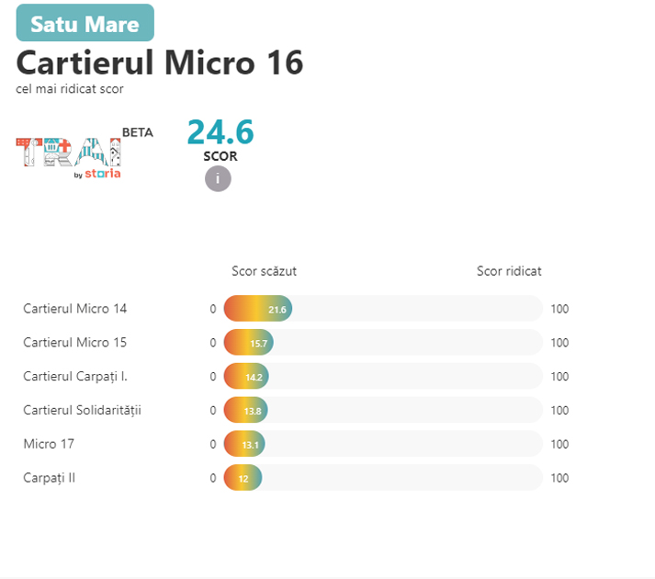
Task: Select the Cartierul Micro 14 label
Action: (75, 309)
